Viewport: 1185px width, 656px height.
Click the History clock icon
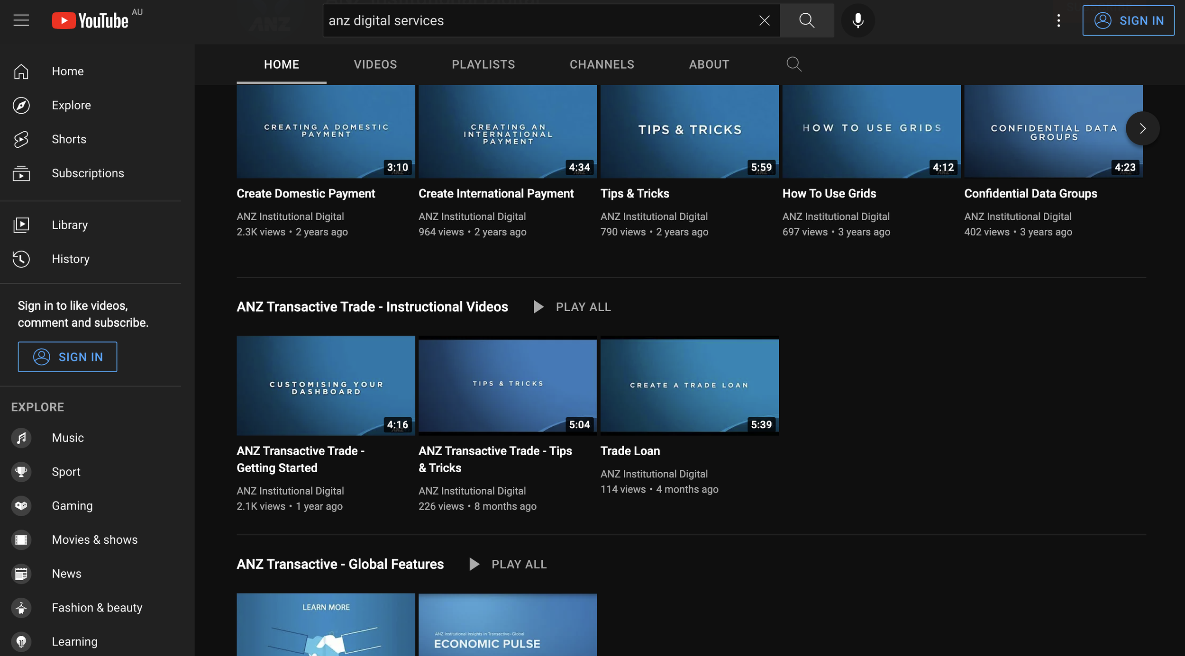[21, 259]
